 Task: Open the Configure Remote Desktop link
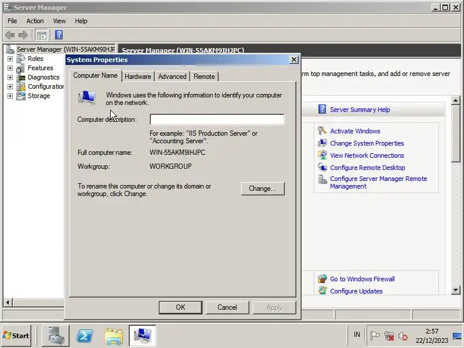pos(368,168)
